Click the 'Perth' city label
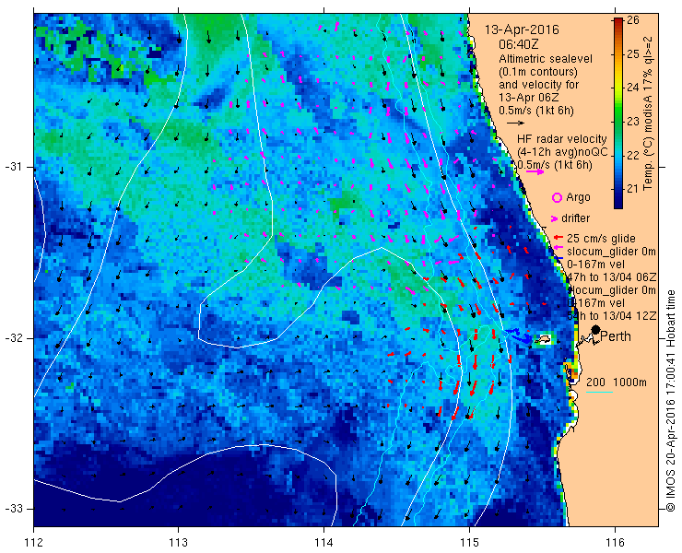Screen dimensions: 682x553 [x=616, y=336]
